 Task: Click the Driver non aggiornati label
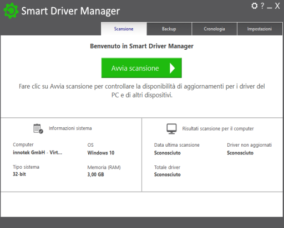click(x=250, y=145)
